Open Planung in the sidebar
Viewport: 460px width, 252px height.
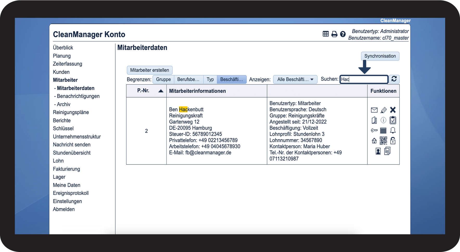pyautogui.click(x=62, y=56)
